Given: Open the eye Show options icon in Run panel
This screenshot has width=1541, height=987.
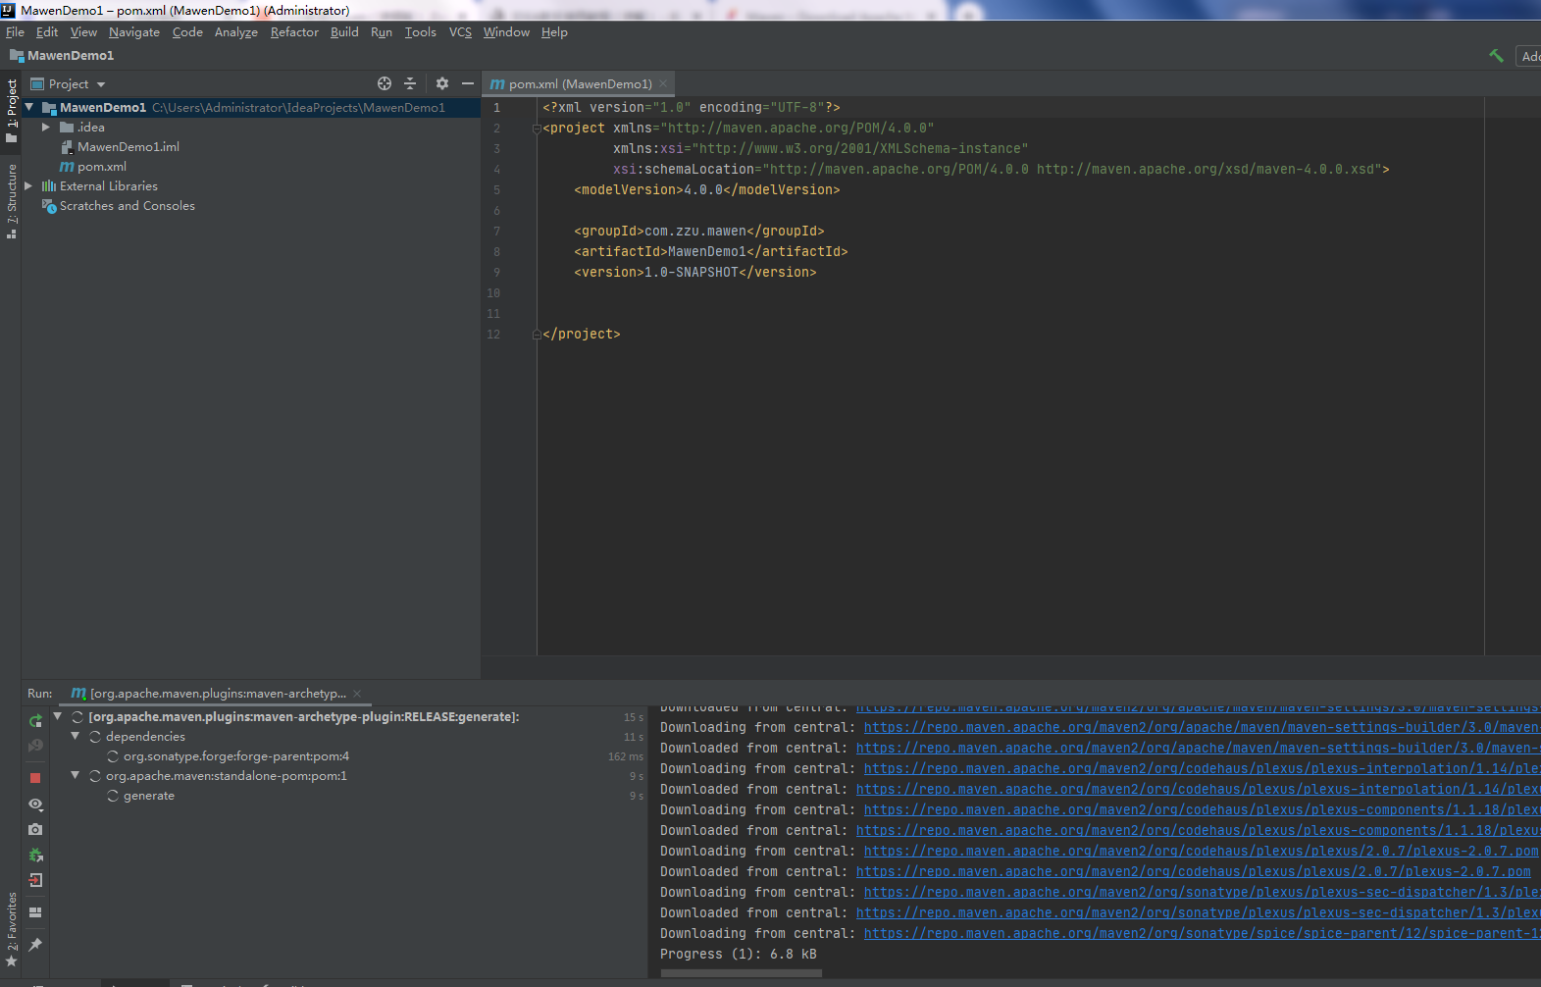Looking at the screenshot, I should click(x=35, y=805).
